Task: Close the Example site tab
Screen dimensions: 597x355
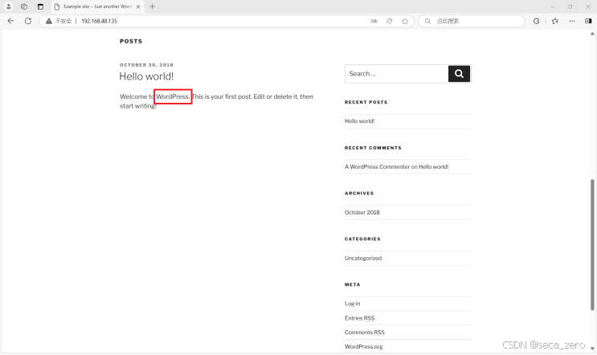Action: (x=138, y=6)
